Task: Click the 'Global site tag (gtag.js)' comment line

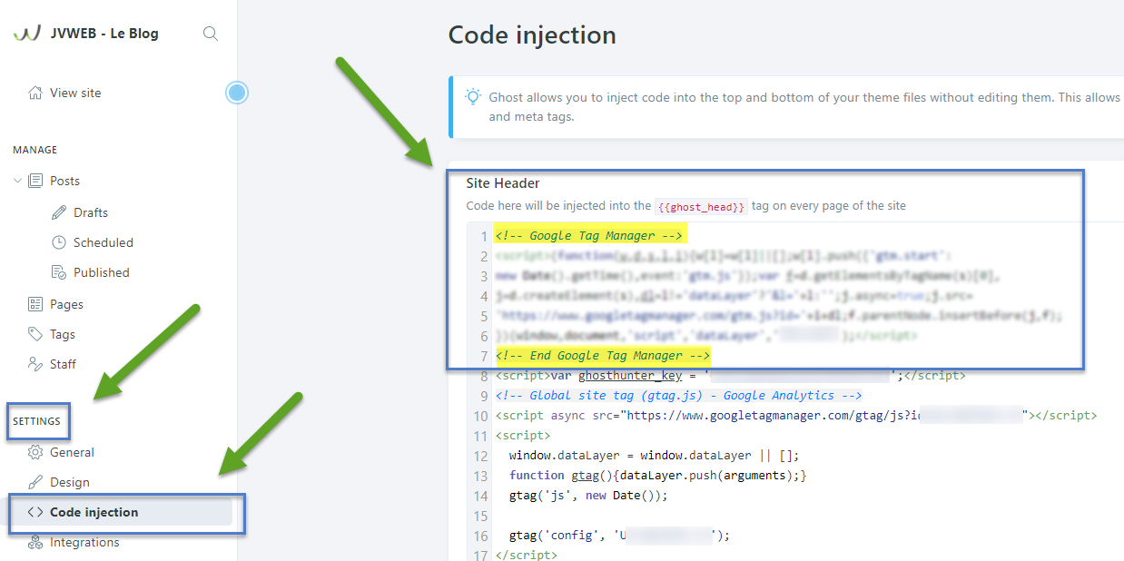Action: coord(678,396)
